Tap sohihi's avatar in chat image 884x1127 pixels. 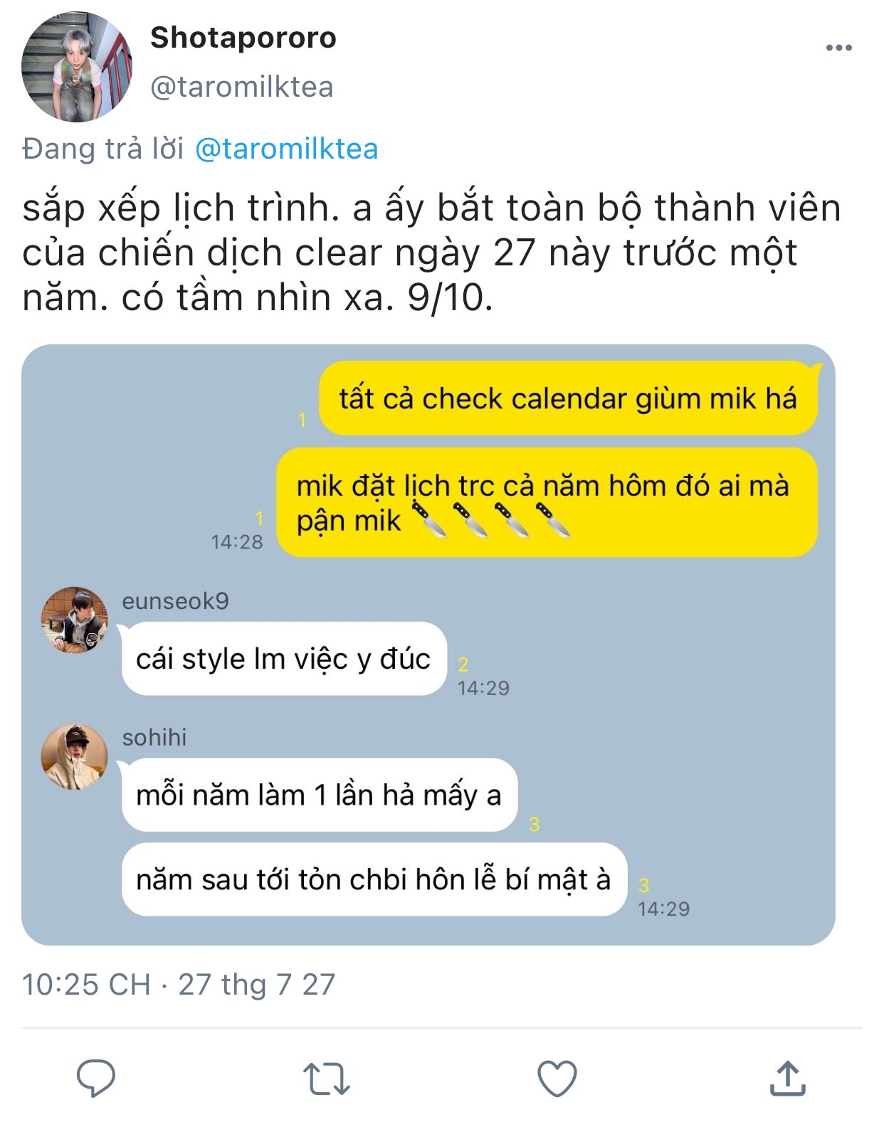[75, 757]
